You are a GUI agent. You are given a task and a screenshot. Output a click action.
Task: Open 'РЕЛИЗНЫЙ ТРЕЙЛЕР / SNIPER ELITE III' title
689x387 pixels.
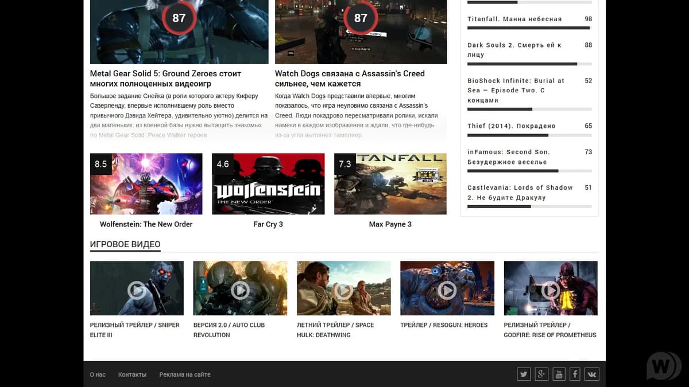coord(135,330)
